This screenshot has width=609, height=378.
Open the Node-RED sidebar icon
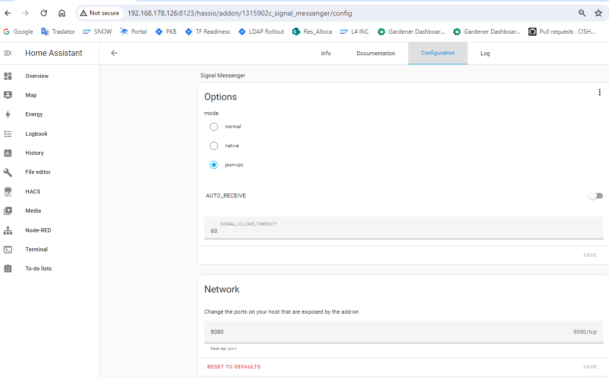pyautogui.click(x=9, y=230)
